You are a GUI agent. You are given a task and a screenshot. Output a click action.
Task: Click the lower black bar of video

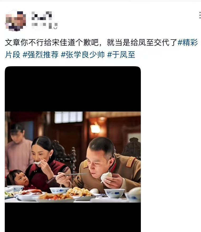pyautogui.click(x=73, y=217)
